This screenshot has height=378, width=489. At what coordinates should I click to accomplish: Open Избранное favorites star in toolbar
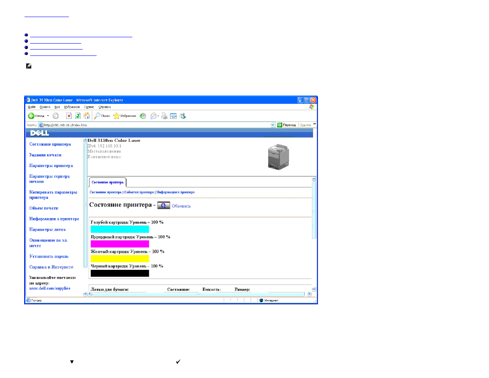coord(124,116)
